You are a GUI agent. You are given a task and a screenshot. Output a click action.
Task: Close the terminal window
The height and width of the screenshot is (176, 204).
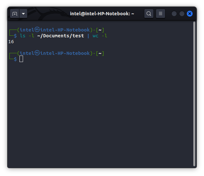(190, 14)
